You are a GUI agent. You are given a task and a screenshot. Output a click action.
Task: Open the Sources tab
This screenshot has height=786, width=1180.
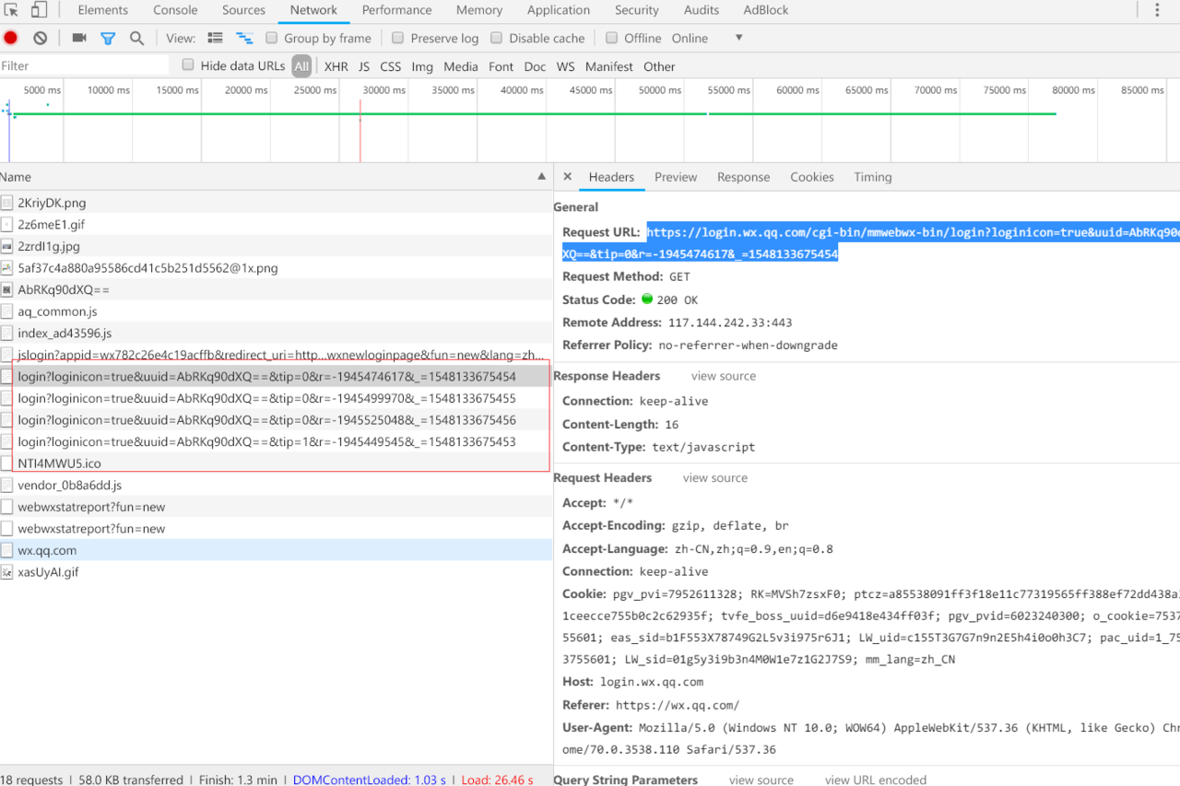point(243,10)
